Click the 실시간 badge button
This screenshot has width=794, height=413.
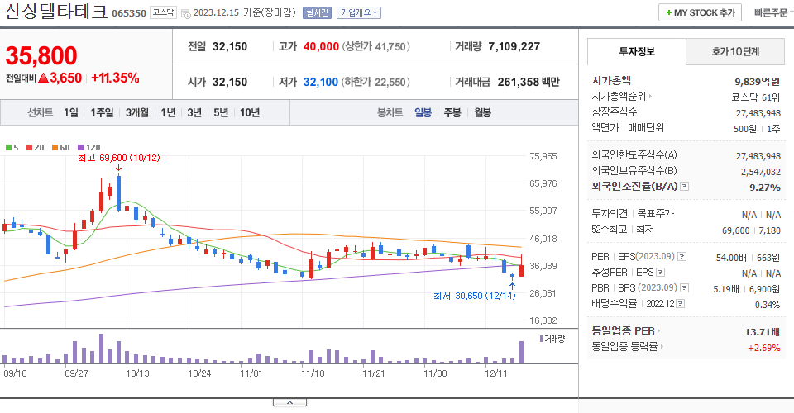pyautogui.click(x=317, y=12)
